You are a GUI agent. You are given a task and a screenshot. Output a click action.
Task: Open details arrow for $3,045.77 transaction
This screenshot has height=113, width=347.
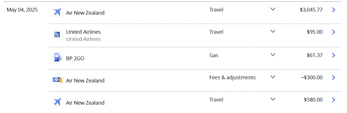click(333, 10)
